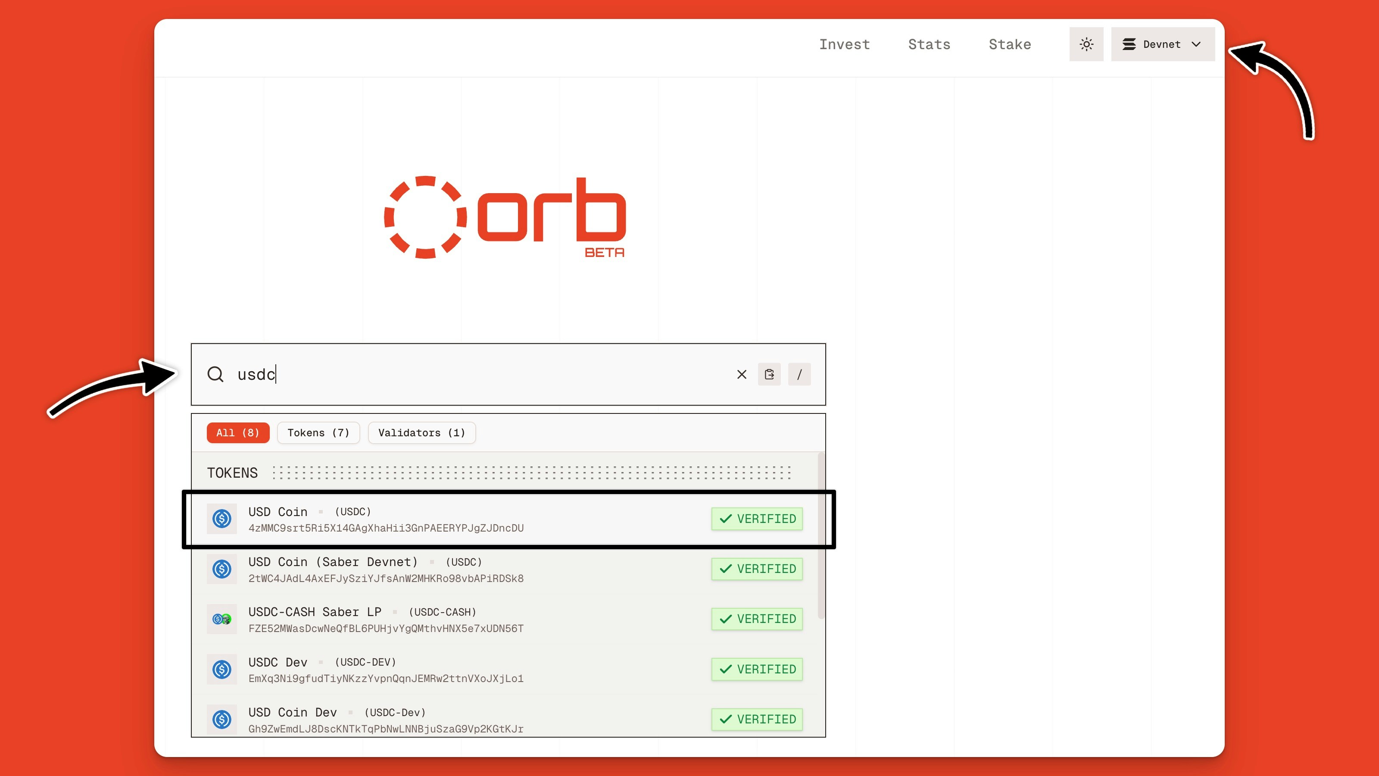Clear the search with the X icon

pos(741,374)
